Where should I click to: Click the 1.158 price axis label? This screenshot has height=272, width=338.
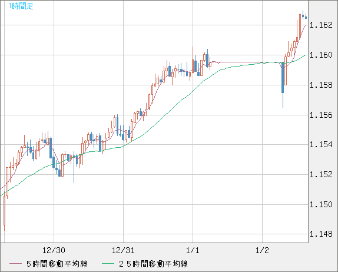pos(321,85)
